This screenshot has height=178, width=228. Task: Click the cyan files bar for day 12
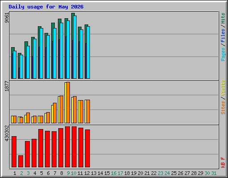point(88,53)
